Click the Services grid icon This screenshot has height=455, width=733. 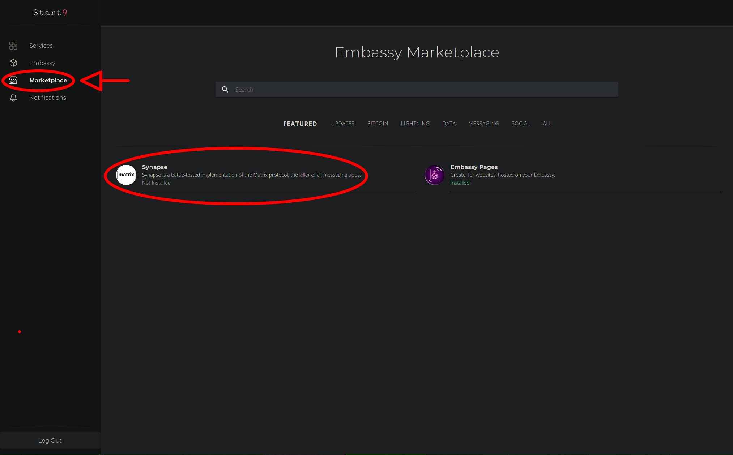point(13,46)
